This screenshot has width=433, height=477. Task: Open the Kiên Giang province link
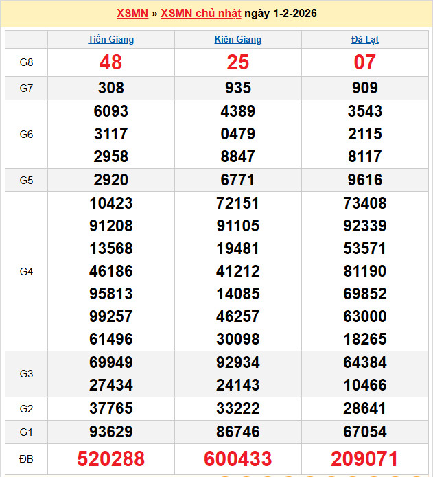238,39
